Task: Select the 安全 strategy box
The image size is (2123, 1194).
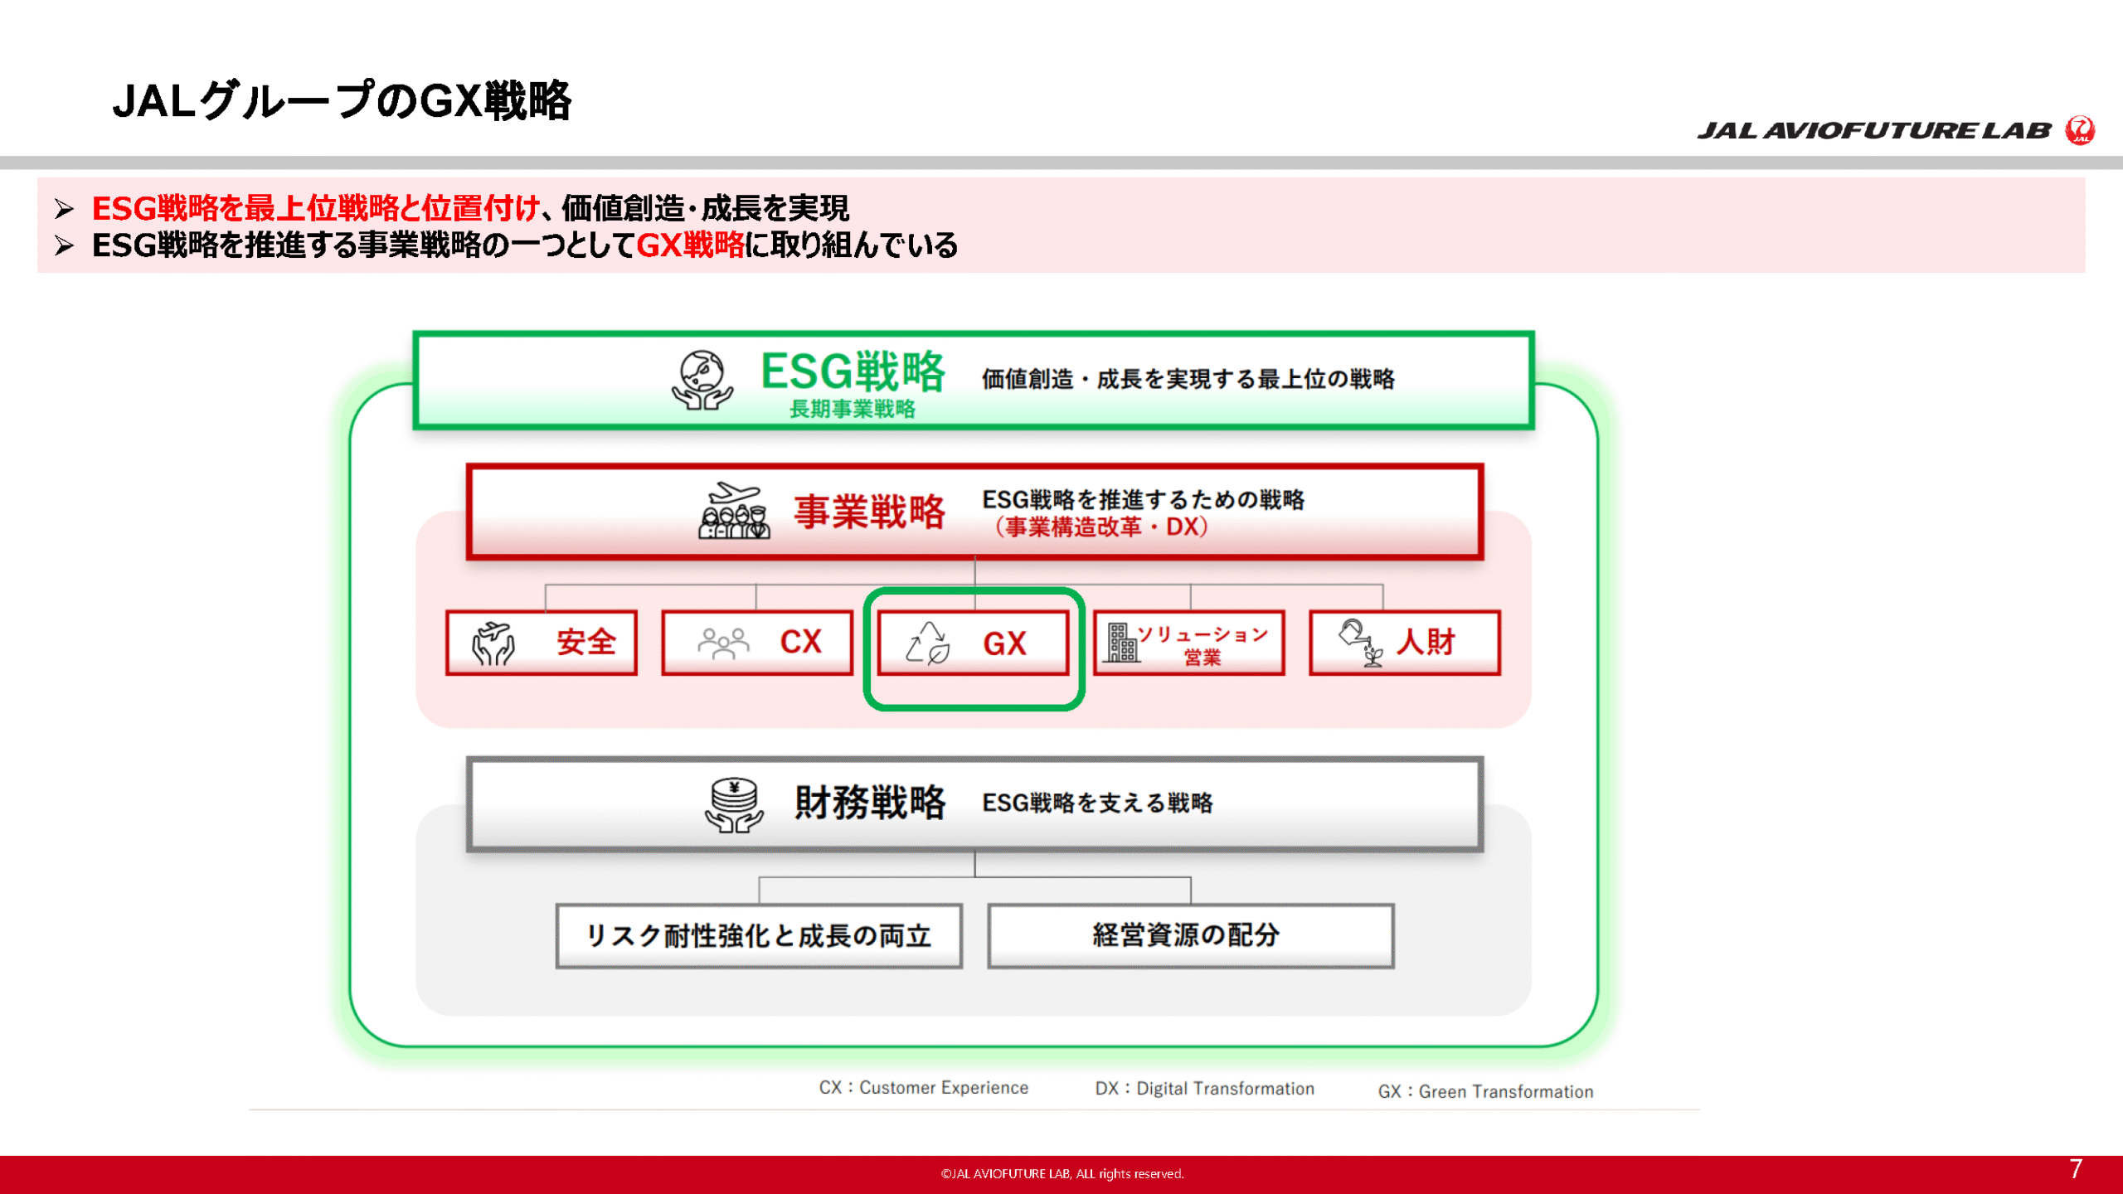Action: [x=542, y=643]
